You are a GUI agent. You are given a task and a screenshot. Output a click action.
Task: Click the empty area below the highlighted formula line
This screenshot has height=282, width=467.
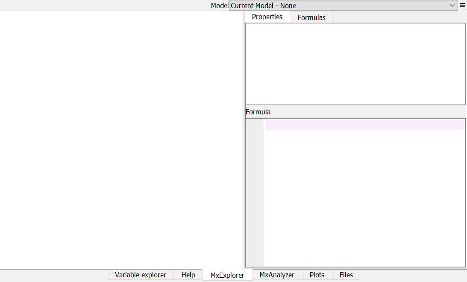coord(364,196)
